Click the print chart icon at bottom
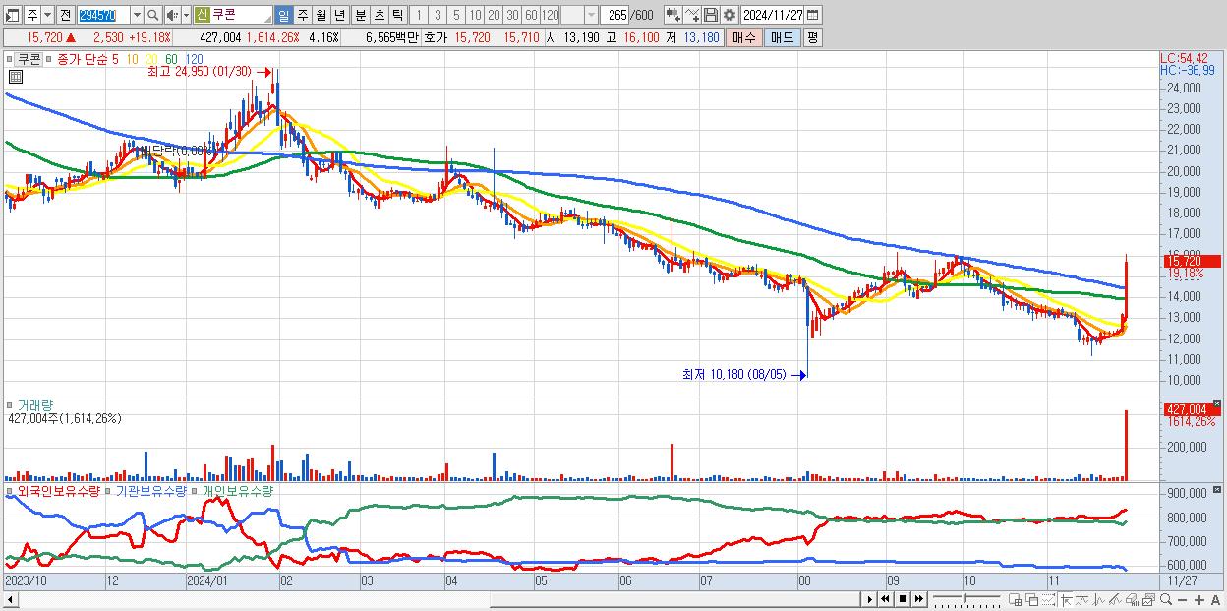Viewport: 1227px width, 611px height. [x=1132, y=598]
